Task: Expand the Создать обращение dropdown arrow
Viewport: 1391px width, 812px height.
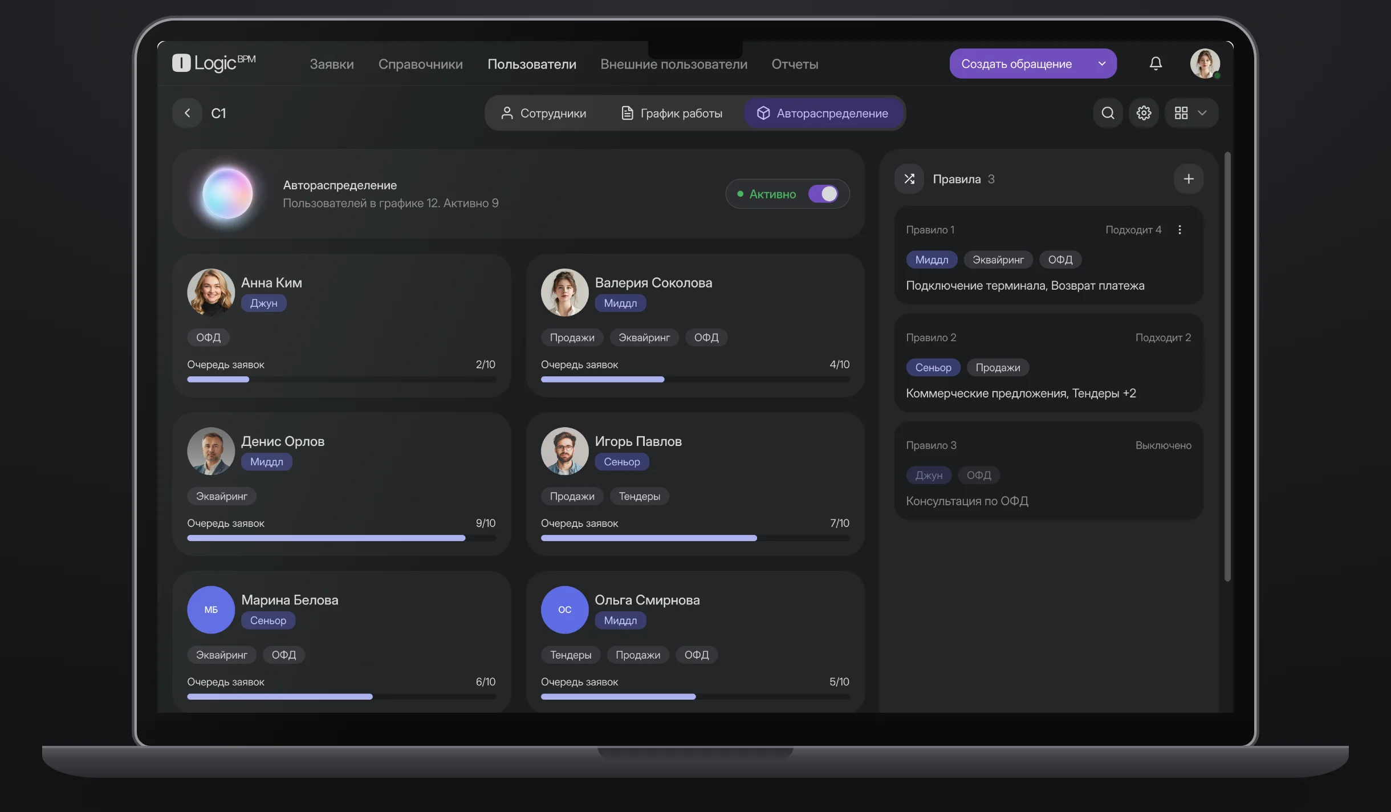Action: click(x=1102, y=63)
